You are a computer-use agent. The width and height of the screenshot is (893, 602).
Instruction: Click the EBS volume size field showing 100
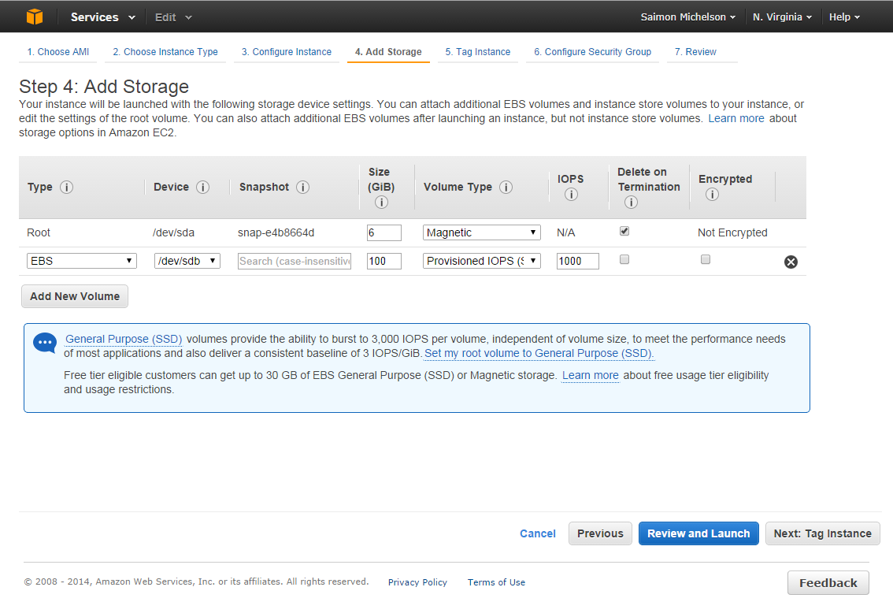click(x=384, y=261)
